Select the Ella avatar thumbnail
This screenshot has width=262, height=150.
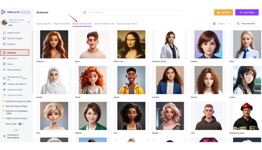pos(54,116)
